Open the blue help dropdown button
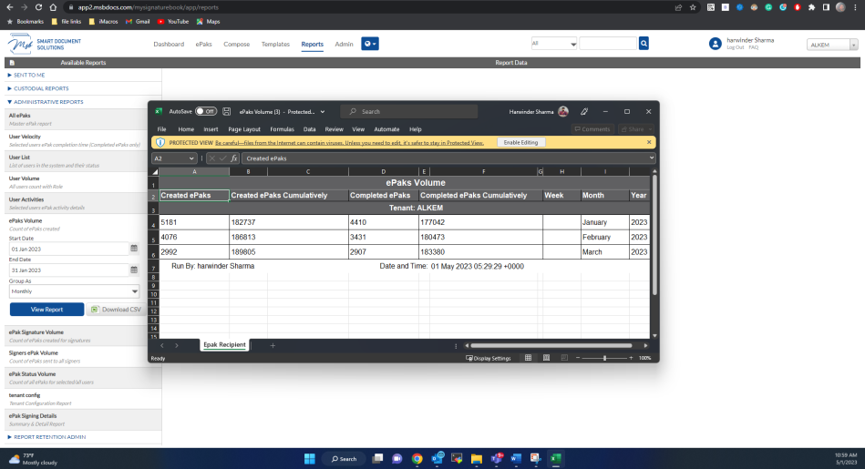 tap(370, 44)
